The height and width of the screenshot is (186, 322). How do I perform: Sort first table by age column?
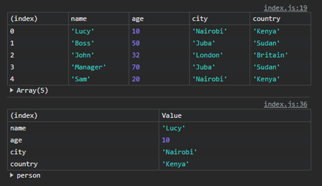click(x=137, y=19)
